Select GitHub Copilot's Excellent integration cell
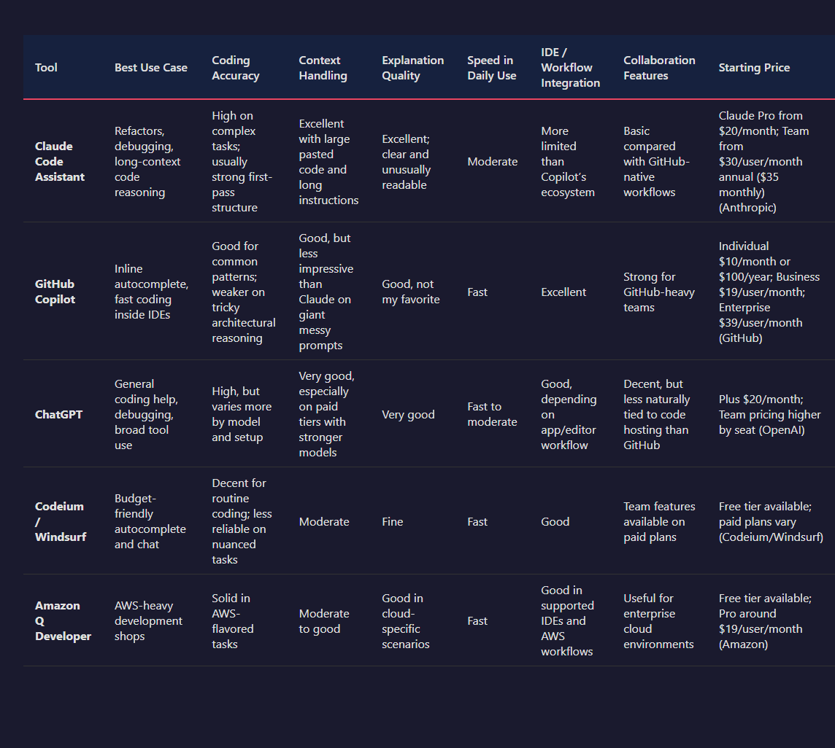835x748 pixels. 563,292
